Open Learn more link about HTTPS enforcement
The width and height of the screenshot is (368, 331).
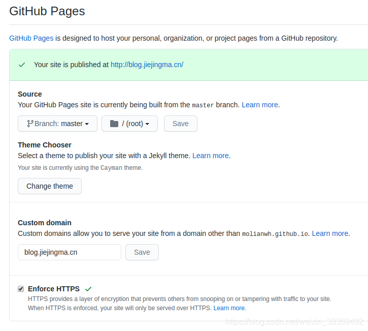(x=229, y=308)
